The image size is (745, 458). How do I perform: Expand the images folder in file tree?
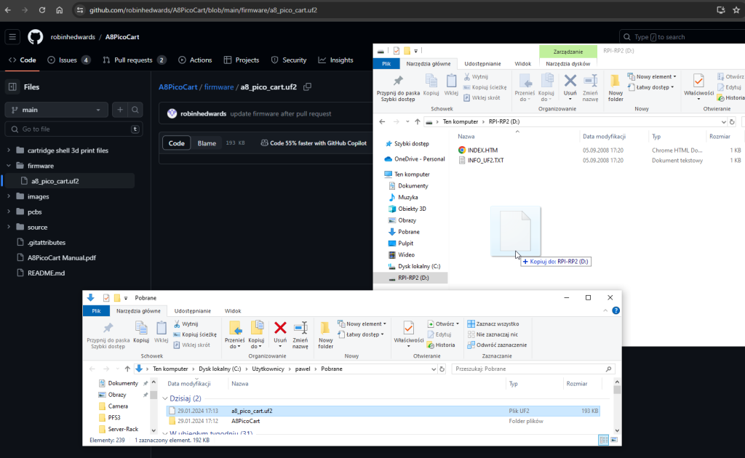coord(9,196)
